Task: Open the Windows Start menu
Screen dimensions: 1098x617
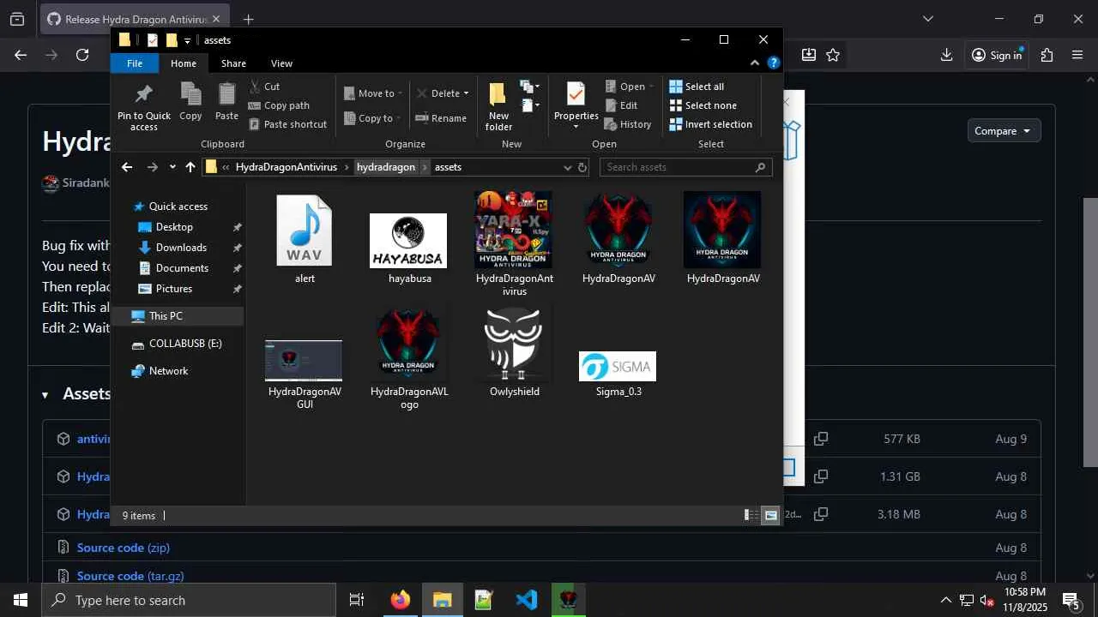Action: tap(21, 600)
